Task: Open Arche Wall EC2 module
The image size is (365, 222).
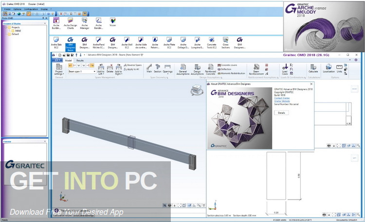Action: (x=127, y=43)
